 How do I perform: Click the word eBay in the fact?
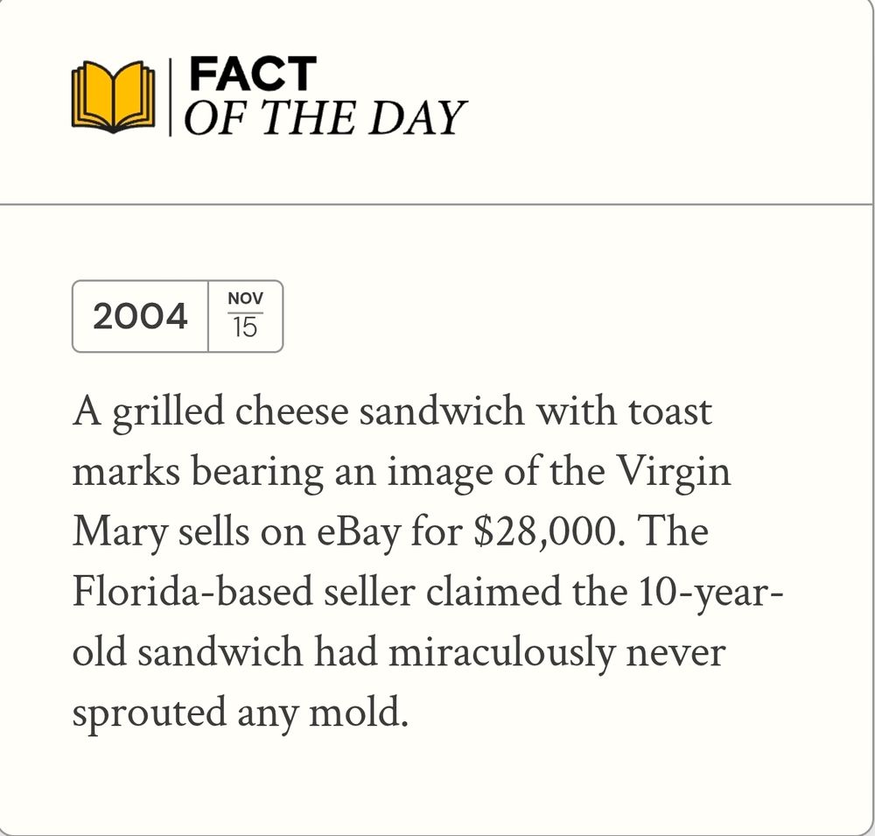pyautogui.click(x=359, y=533)
